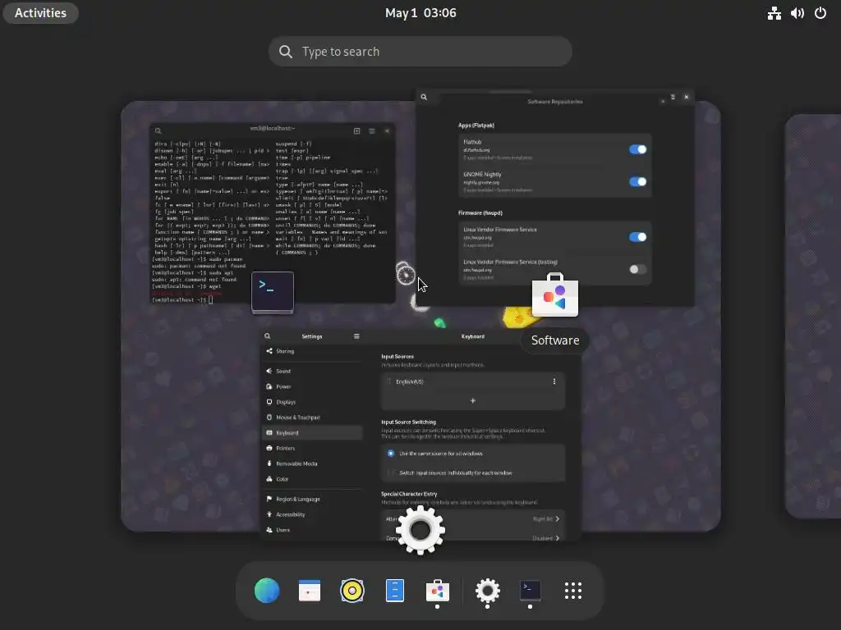
Task: Enable Linux Vendor Firmware Service (testing) switch
Action: [x=637, y=269]
